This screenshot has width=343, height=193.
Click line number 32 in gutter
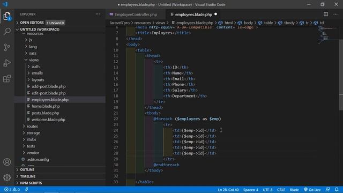[116, 176]
